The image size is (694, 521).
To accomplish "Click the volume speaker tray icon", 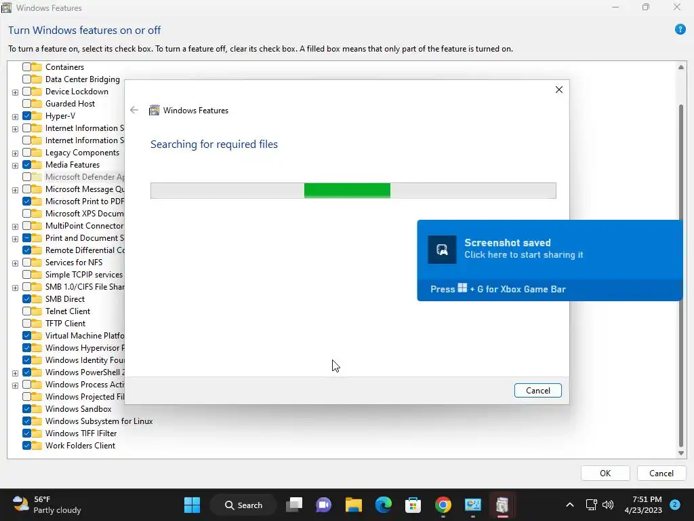I will pyautogui.click(x=608, y=505).
